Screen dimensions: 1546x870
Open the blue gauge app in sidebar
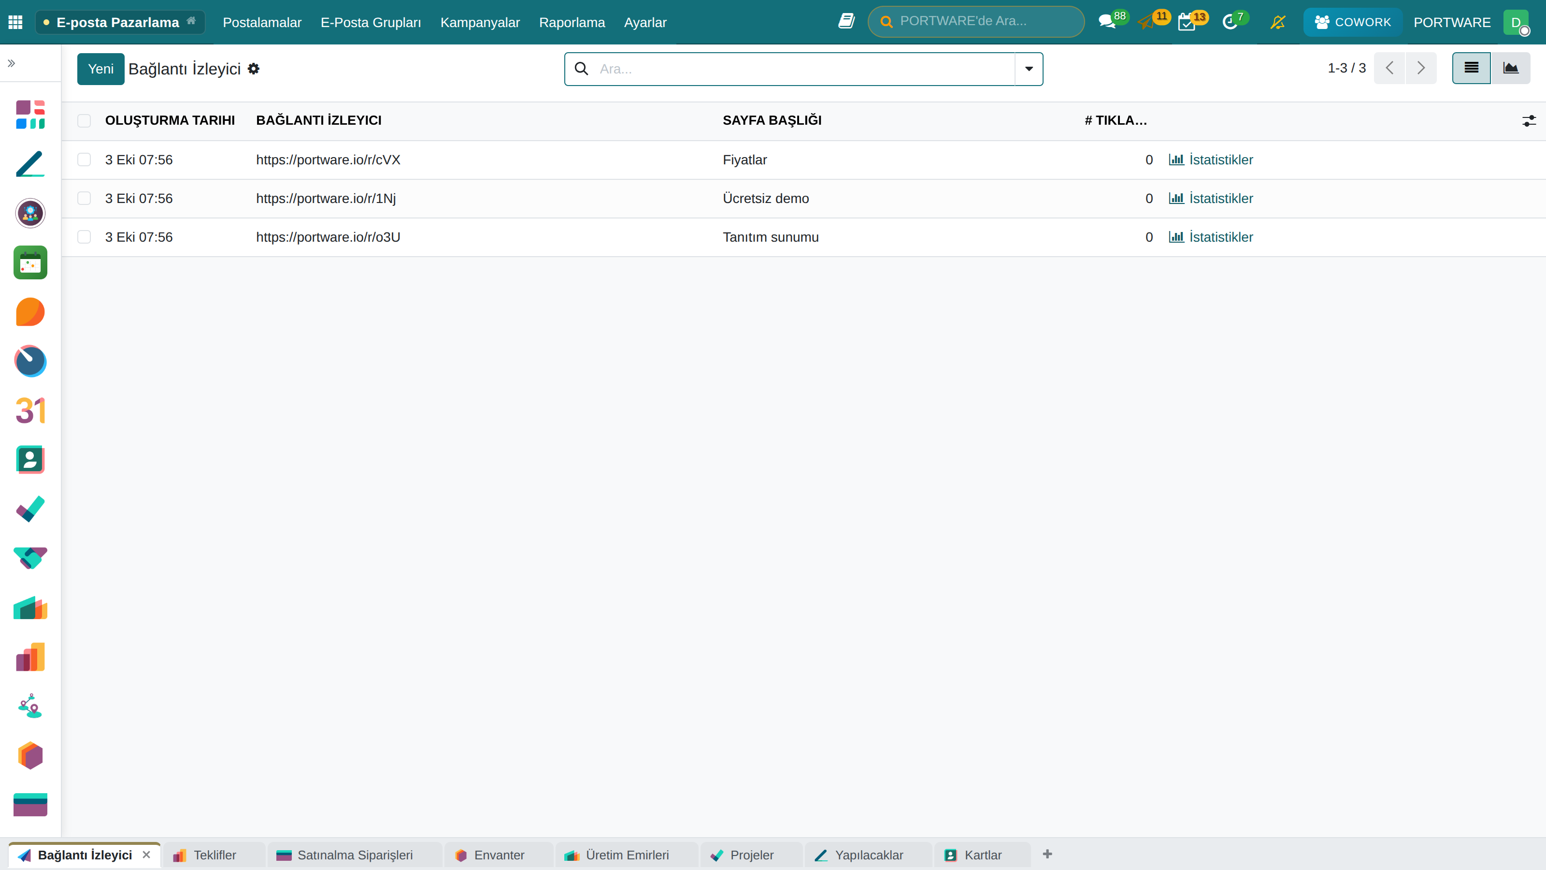point(30,361)
